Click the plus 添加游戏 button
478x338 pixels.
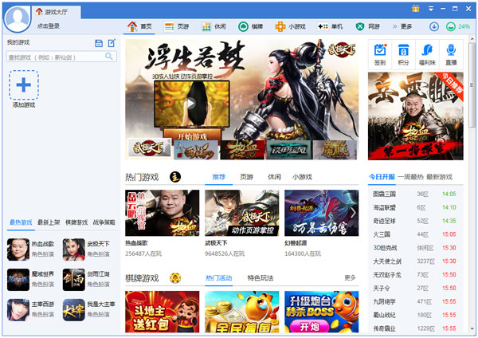tap(24, 85)
